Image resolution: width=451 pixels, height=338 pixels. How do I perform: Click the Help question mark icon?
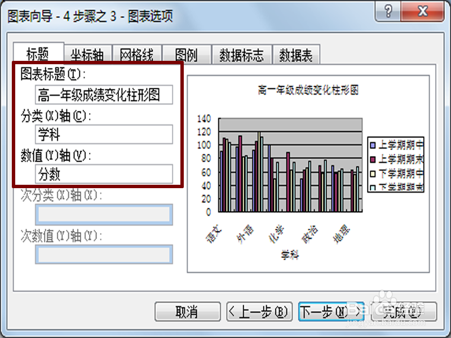pos(387,11)
